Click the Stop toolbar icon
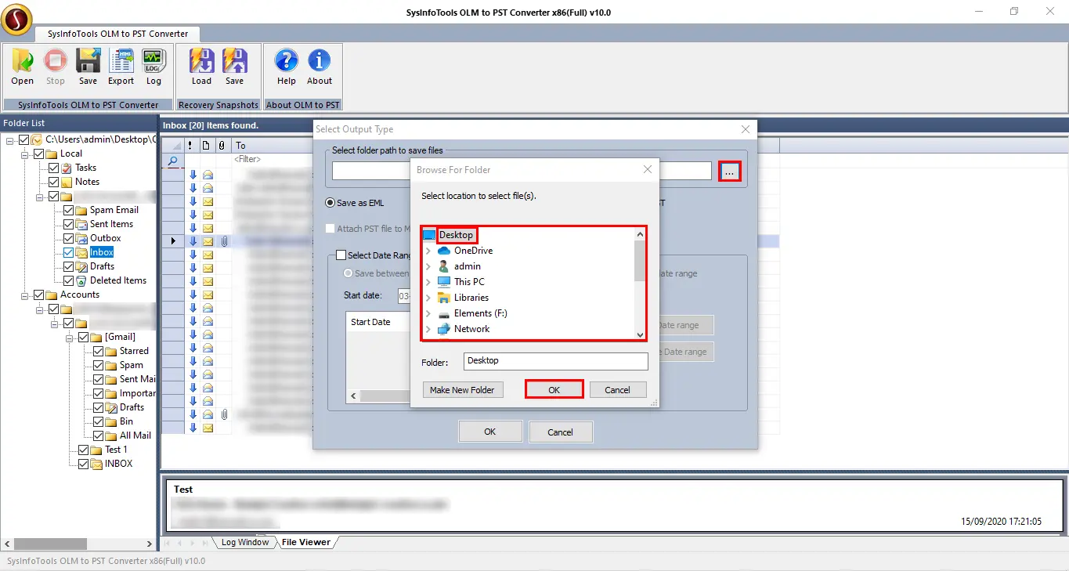The height and width of the screenshot is (571, 1069). pyautogui.click(x=55, y=62)
